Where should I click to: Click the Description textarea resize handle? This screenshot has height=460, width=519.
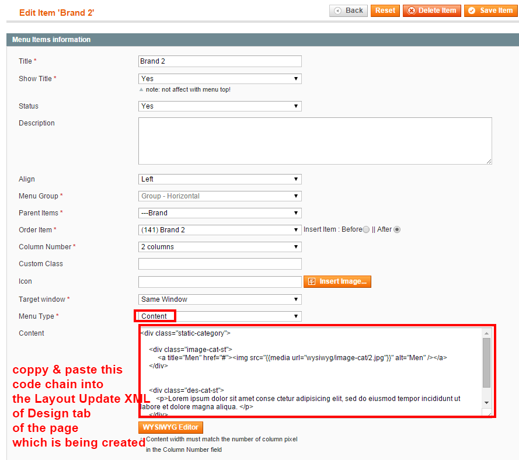(x=489, y=162)
